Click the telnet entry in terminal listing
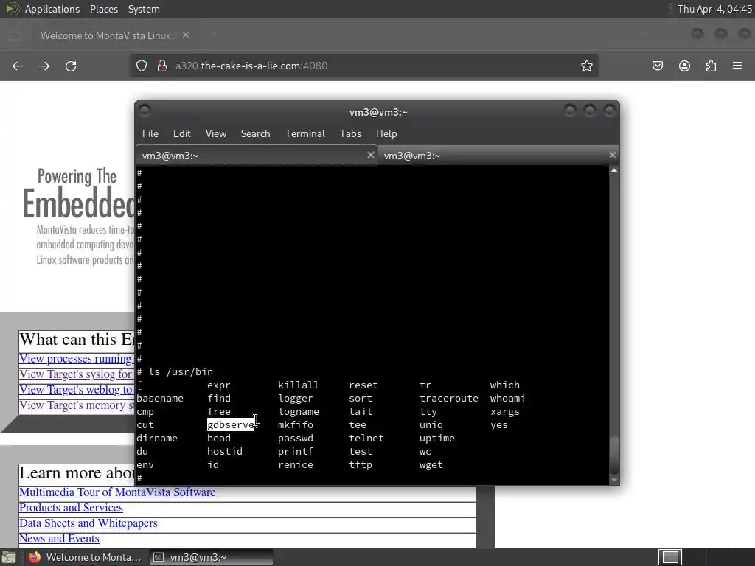This screenshot has width=755, height=566. point(366,438)
